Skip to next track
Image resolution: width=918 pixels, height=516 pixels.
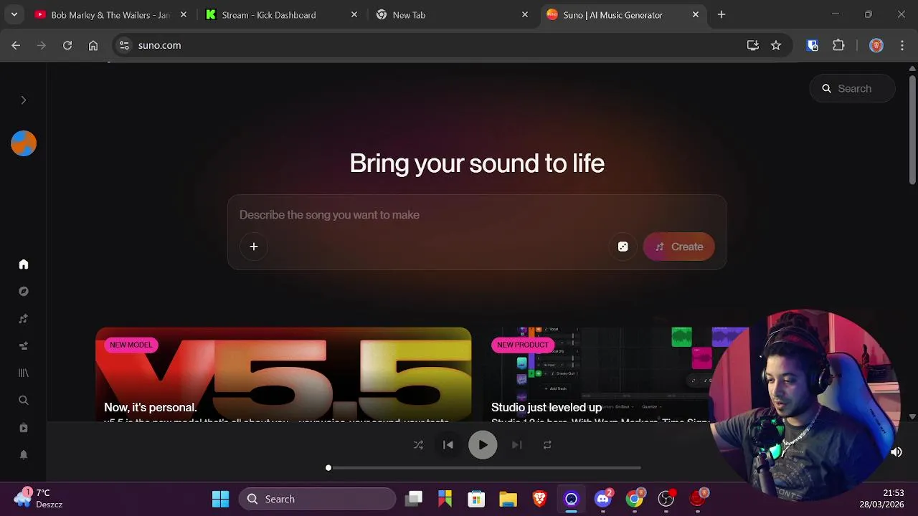pyautogui.click(x=517, y=445)
